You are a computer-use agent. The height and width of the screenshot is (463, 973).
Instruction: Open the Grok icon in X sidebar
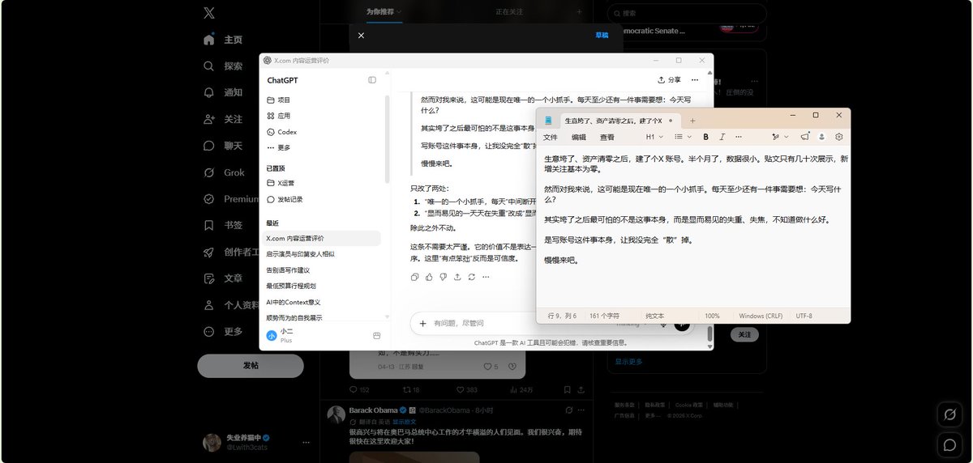point(209,172)
